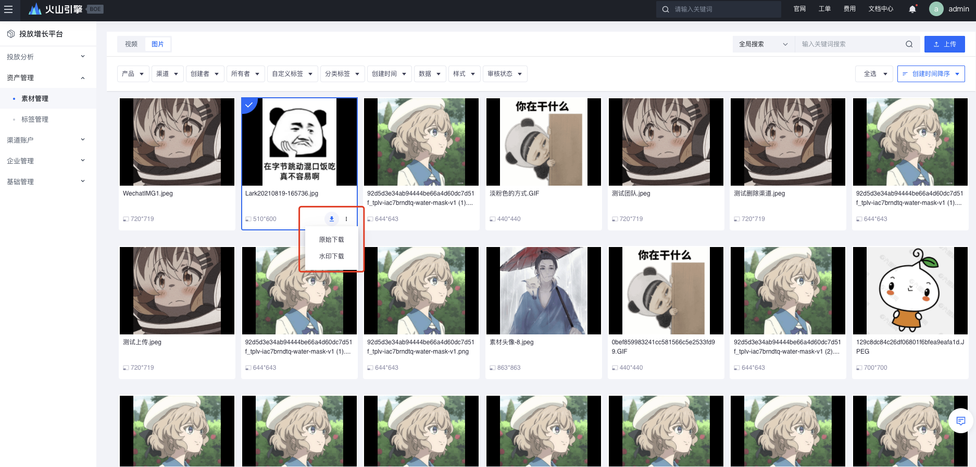This screenshot has width=976, height=467.
Task: Open the 审核状态 filter dropdown
Action: pos(505,74)
